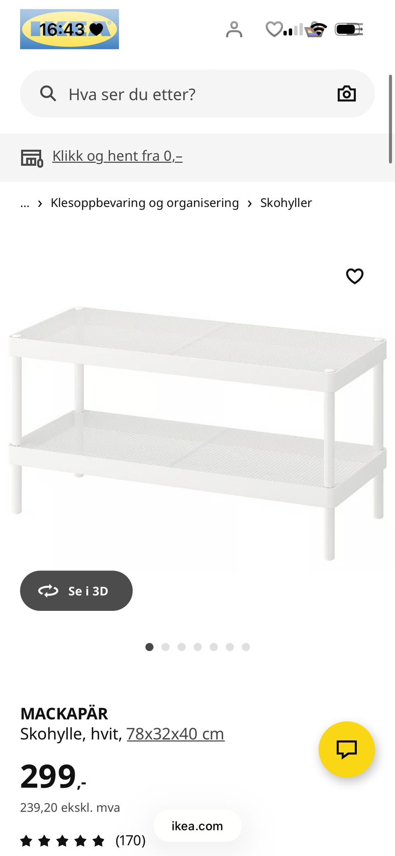This screenshot has height=856, width=395.
Task: Go to Skohyller breadcrumb
Action: (x=286, y=203)
